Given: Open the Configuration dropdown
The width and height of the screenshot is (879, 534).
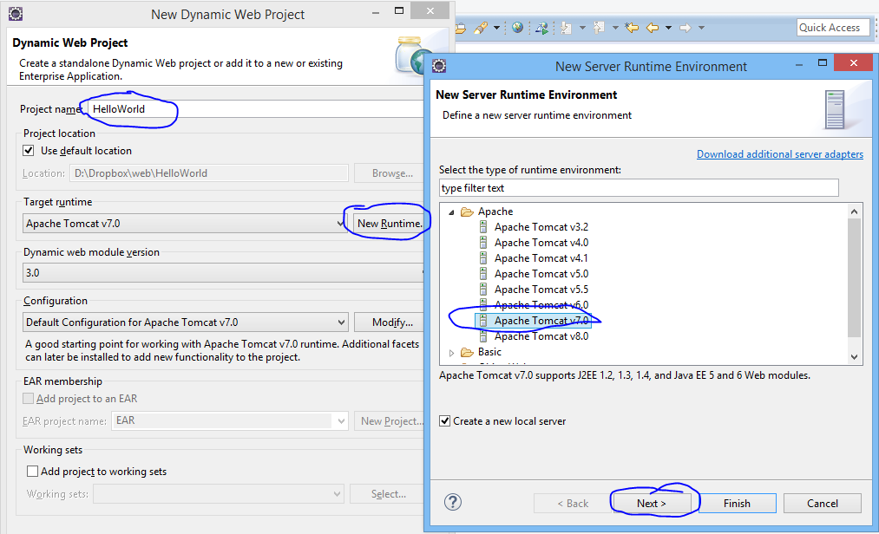Looking at the screenshot, I should (186, 322).
